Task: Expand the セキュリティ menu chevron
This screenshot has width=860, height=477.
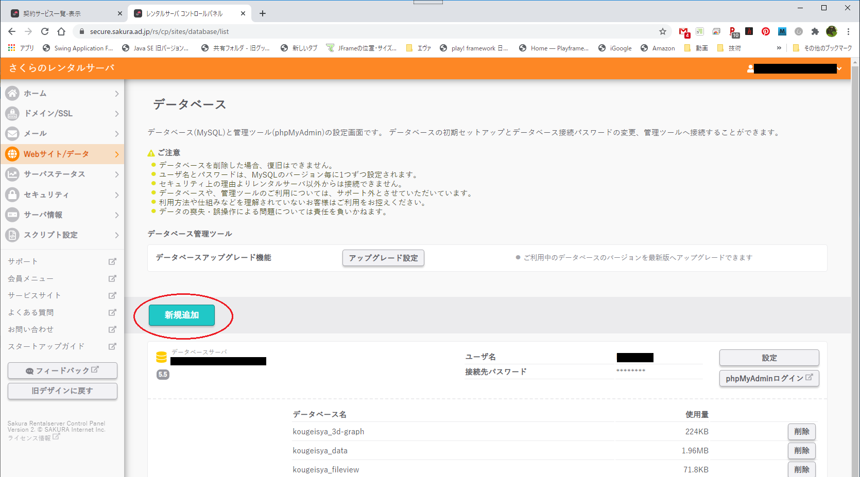Action: (x=117, y=195)
